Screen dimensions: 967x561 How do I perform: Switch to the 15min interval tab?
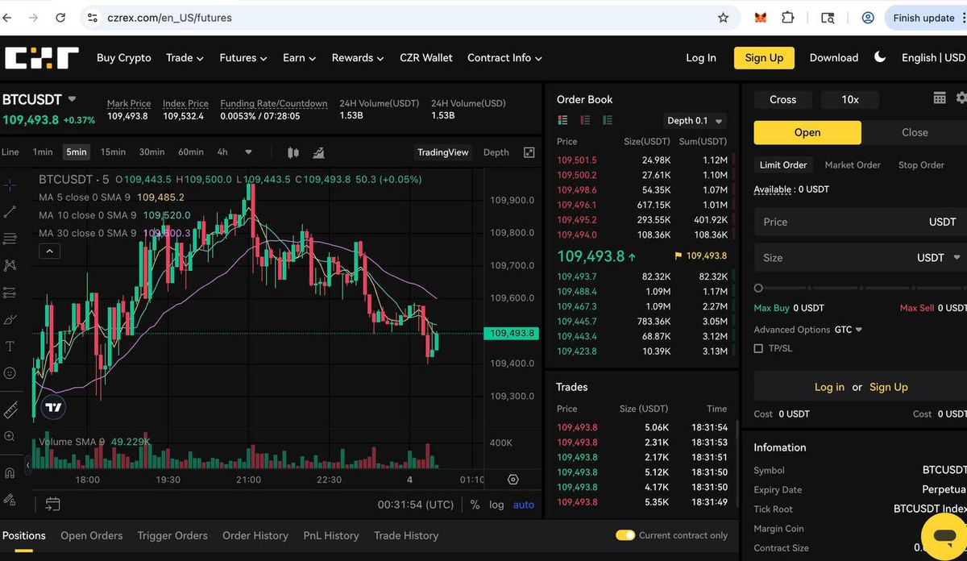pyautogui.click(x=113, y=152)
